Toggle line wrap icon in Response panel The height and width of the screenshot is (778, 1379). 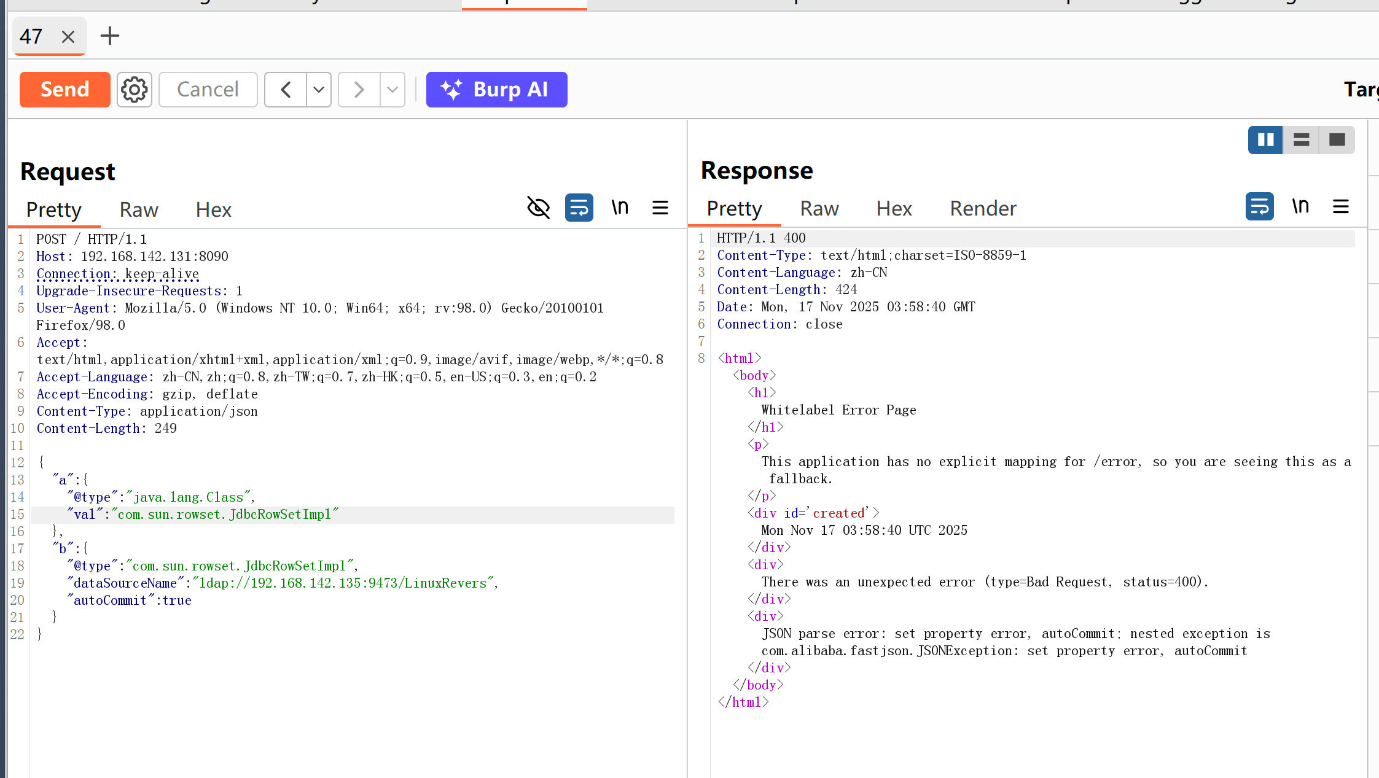tap(1259, 206)
